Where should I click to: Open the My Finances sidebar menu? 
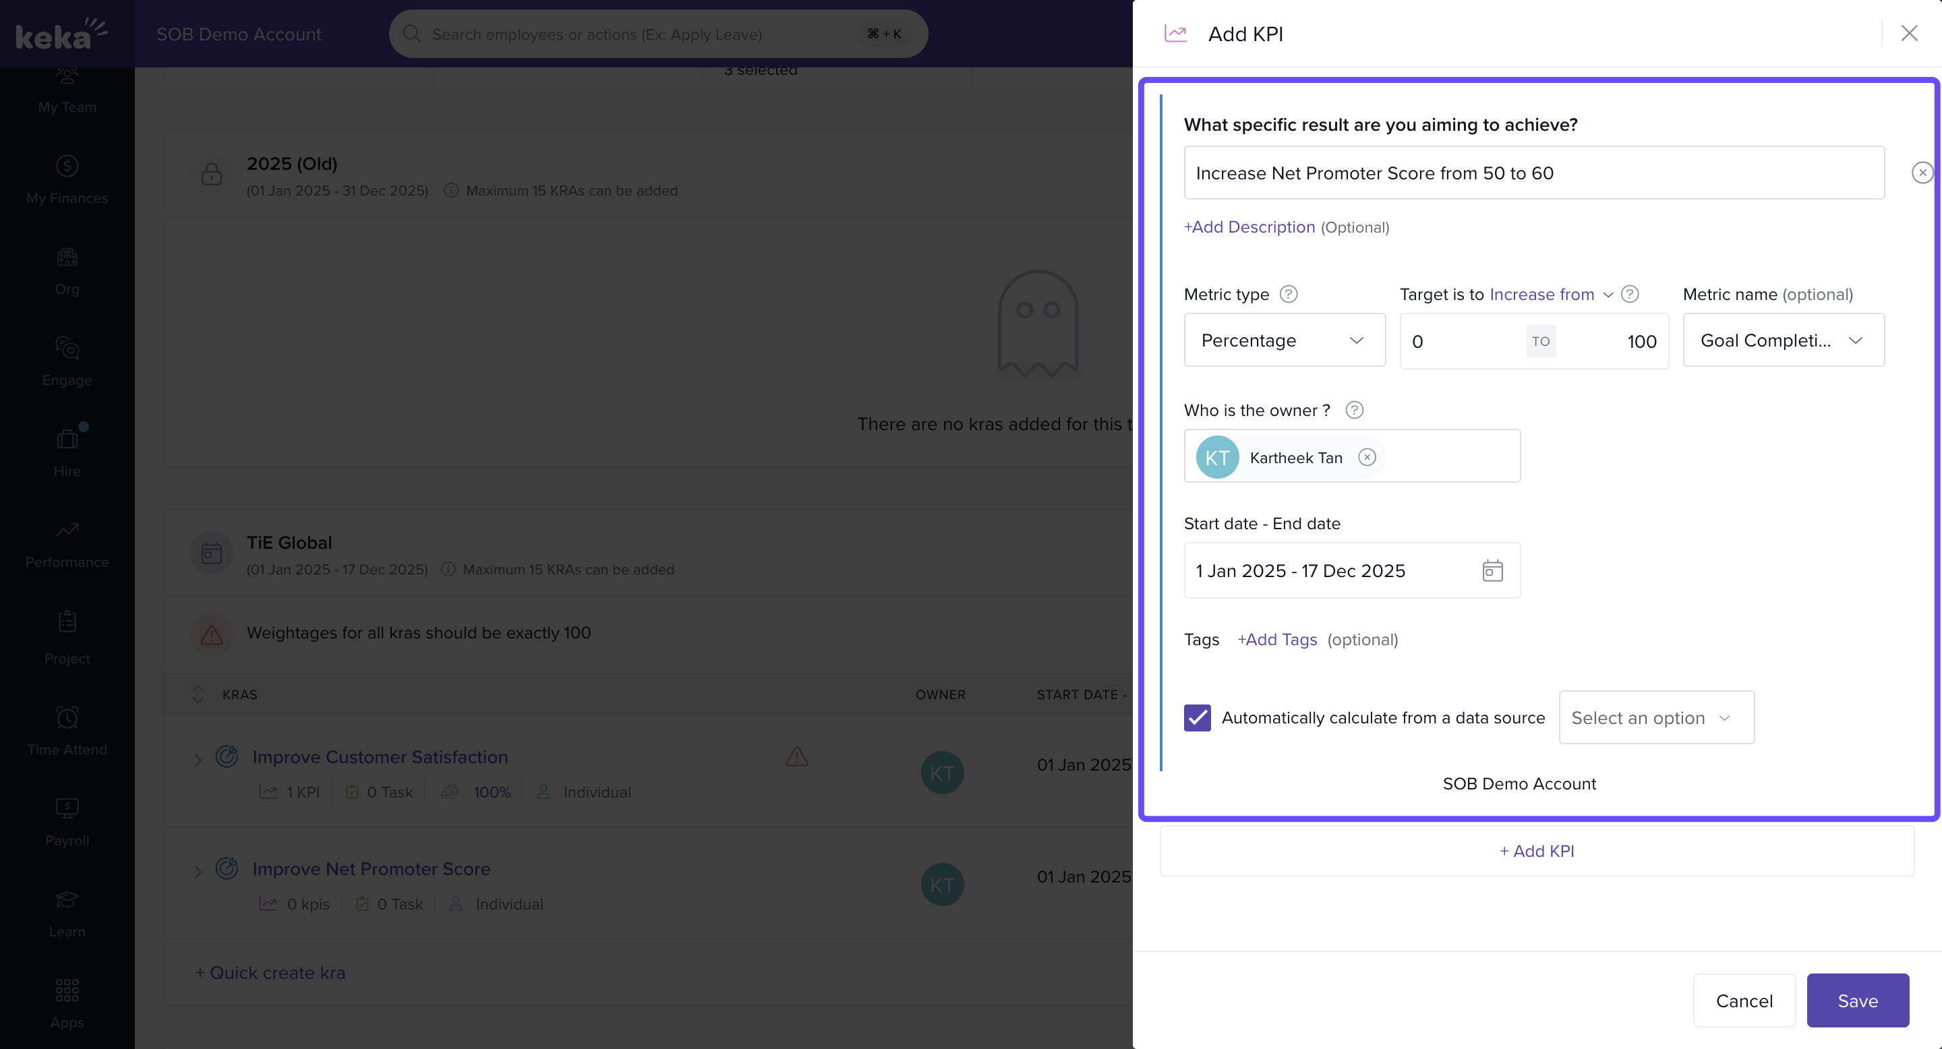coord(67,179)
